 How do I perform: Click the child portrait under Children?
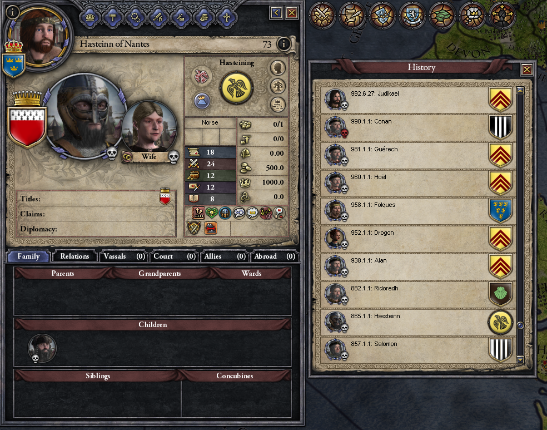(x=42, y=348)
